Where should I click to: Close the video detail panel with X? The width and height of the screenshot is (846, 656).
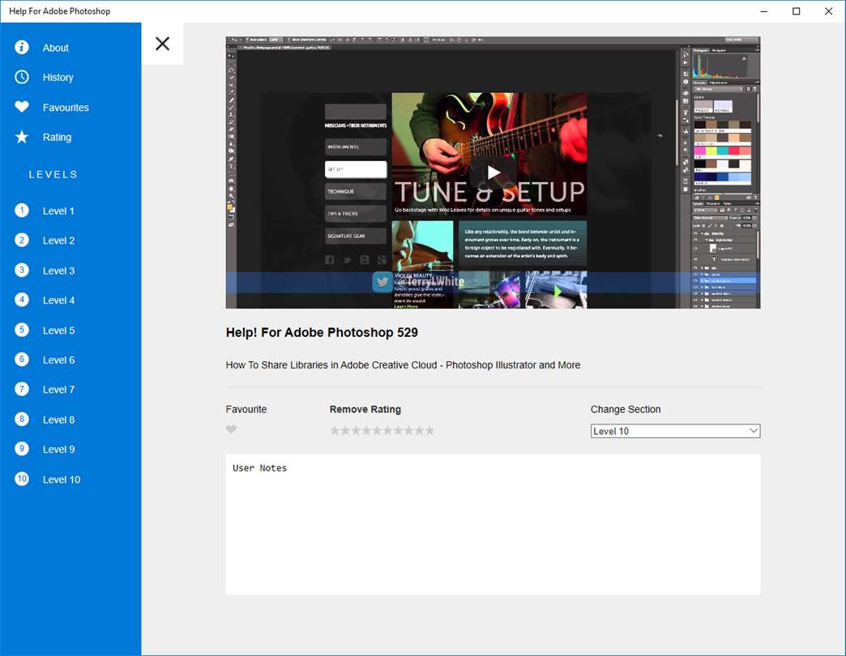[x=162, y=44]
